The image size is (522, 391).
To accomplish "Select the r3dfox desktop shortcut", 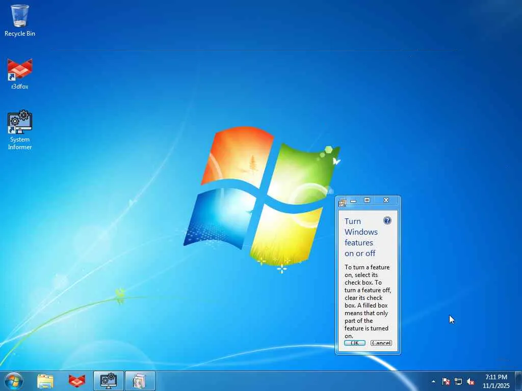I will click(x=20, y=74).
